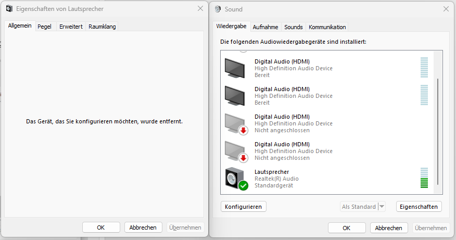The height and width of the screenshot is (240, 456).
Task: Click Abbrechen in the Sound window
Action: 388,228
